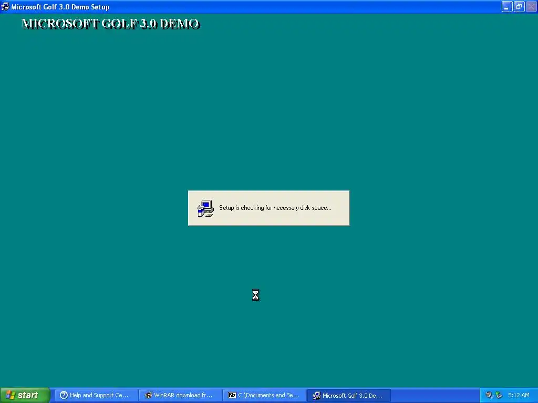Click the 5:12 AM clock
Screen dimensions: 538x403
click(519, 395)
